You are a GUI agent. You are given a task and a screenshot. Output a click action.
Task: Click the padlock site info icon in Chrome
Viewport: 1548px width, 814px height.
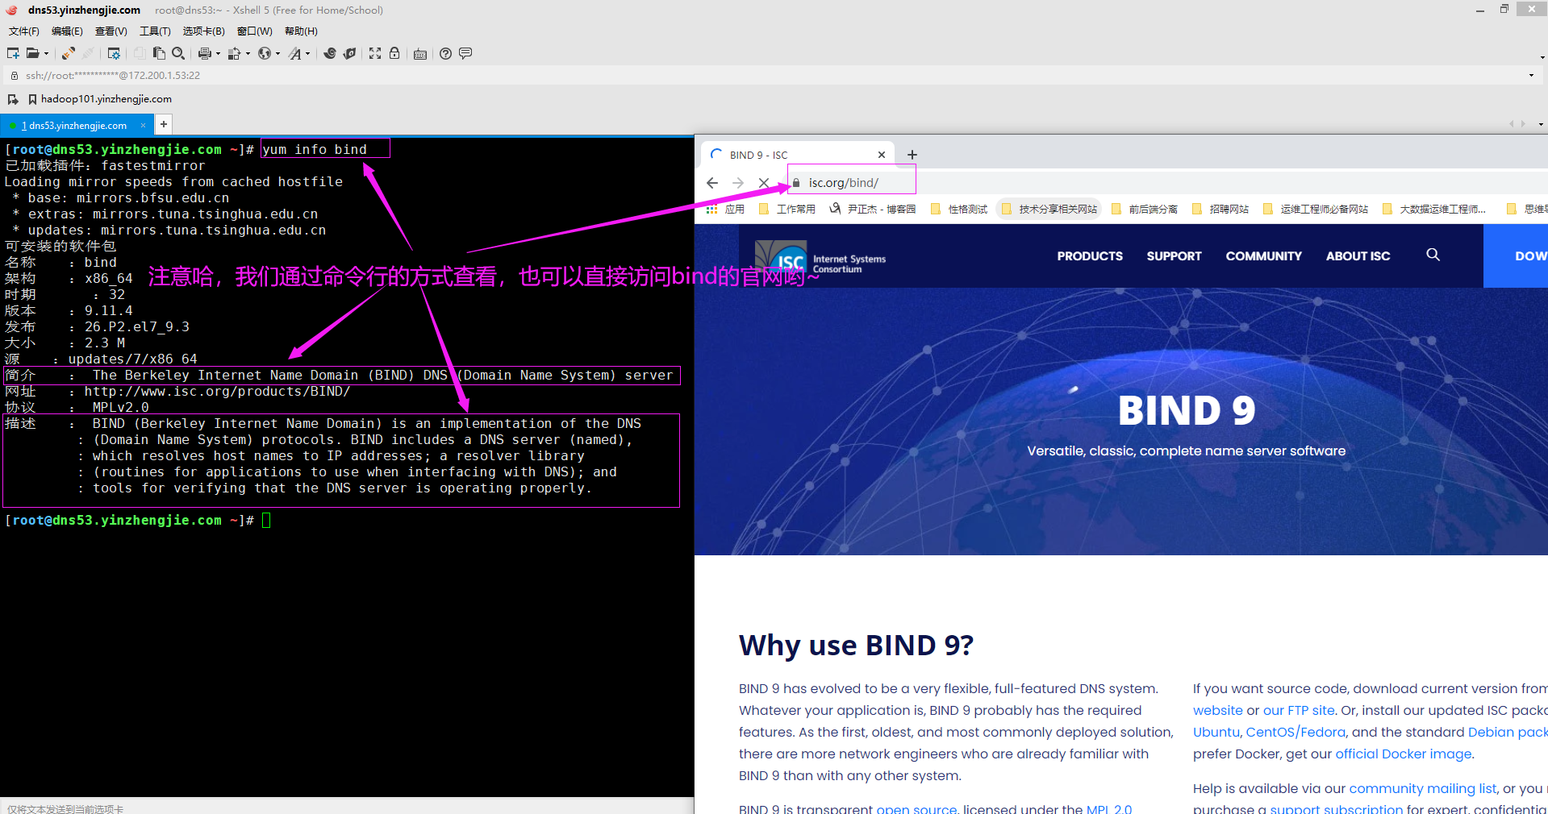pyautogui.click(x=796, y=183)
